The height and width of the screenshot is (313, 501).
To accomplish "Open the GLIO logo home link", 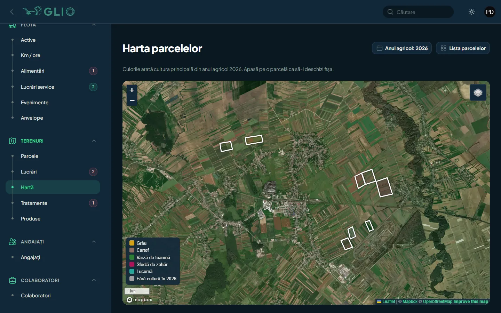I will [x=49, y=11].
